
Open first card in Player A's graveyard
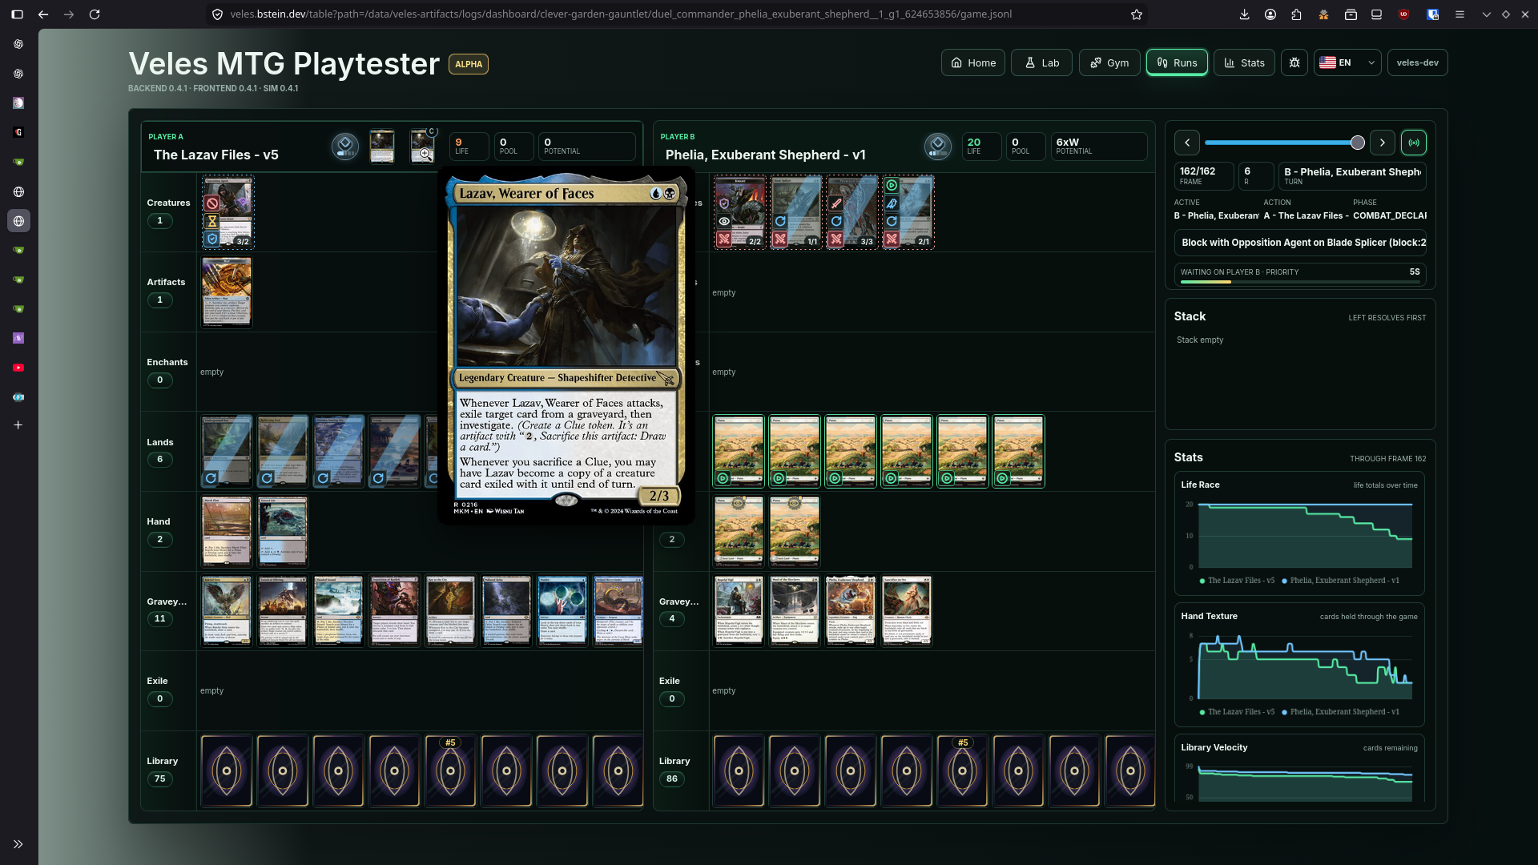227,611
